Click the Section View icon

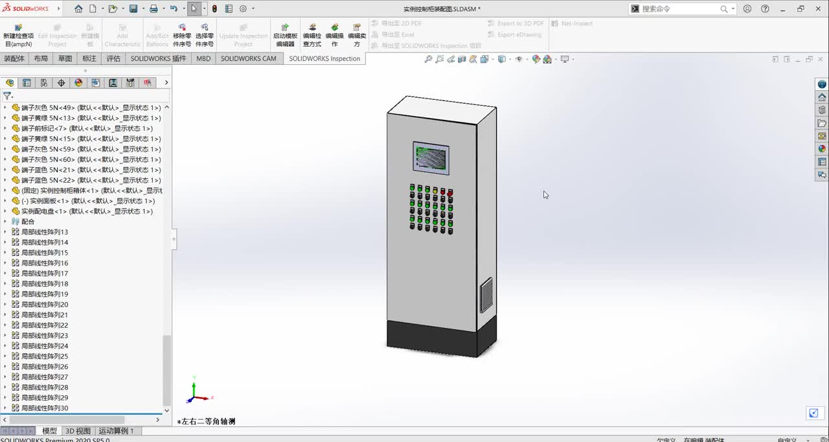[462, 59]
